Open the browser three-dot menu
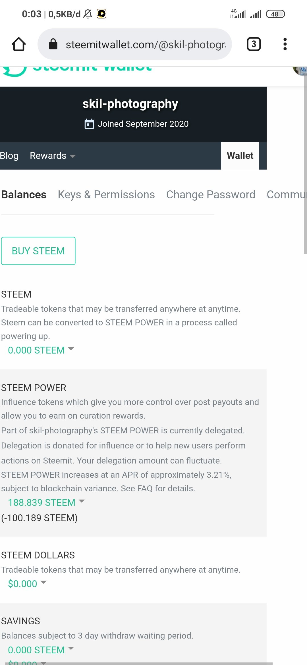Screen dimensions: 307x665 (x=285, y=44)
